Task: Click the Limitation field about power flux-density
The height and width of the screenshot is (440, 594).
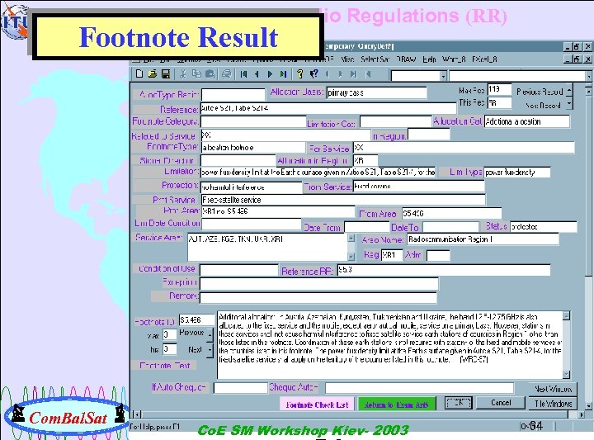Action: click(x=318, y=173)
